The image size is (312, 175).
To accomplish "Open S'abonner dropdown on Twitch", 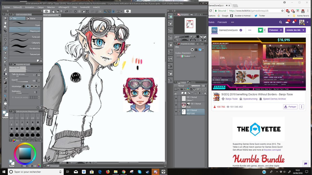I will [275, 30].
